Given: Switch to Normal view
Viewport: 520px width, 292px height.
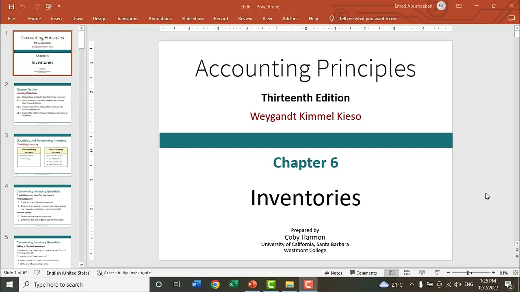Looking at the screenshot, I should (x=392, y=273).
